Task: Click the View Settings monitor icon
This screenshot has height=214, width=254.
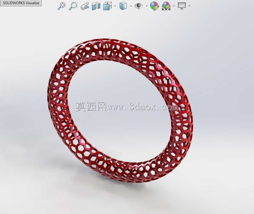Action: coord(182,6)
